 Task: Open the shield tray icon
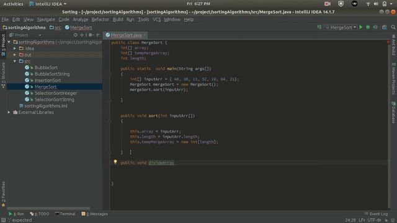pos(341,4)
